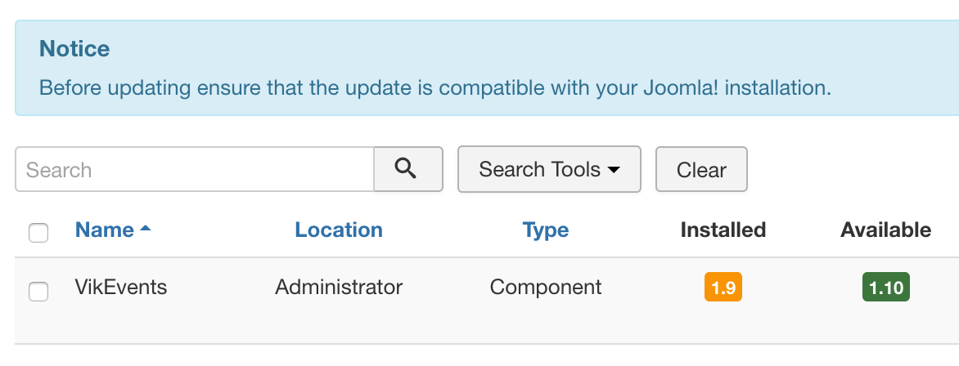Click the Notice heading in the alert
This screenshot has width=959, height=366.
click(74, 49)
